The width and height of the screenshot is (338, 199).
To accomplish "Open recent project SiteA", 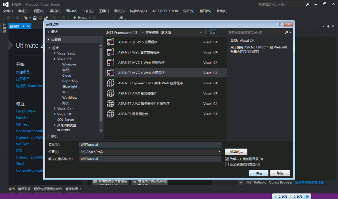I will pyautogui.click(x=20, y=164).
